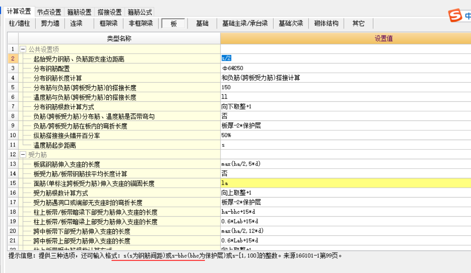Click the 50% stagger percentage value
This screenshot has width=471, height=273.
coord(346,135)
